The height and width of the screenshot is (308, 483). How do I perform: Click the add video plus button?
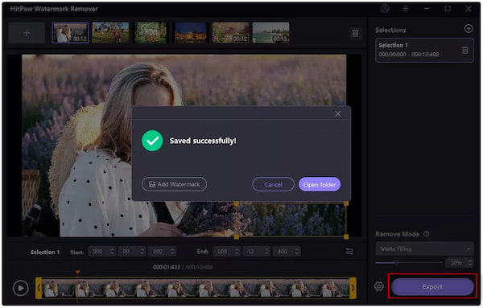27,33
